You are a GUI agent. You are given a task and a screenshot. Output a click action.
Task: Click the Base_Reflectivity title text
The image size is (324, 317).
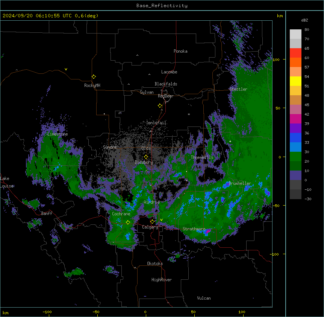pyautogui.click(x=162, y=6)
